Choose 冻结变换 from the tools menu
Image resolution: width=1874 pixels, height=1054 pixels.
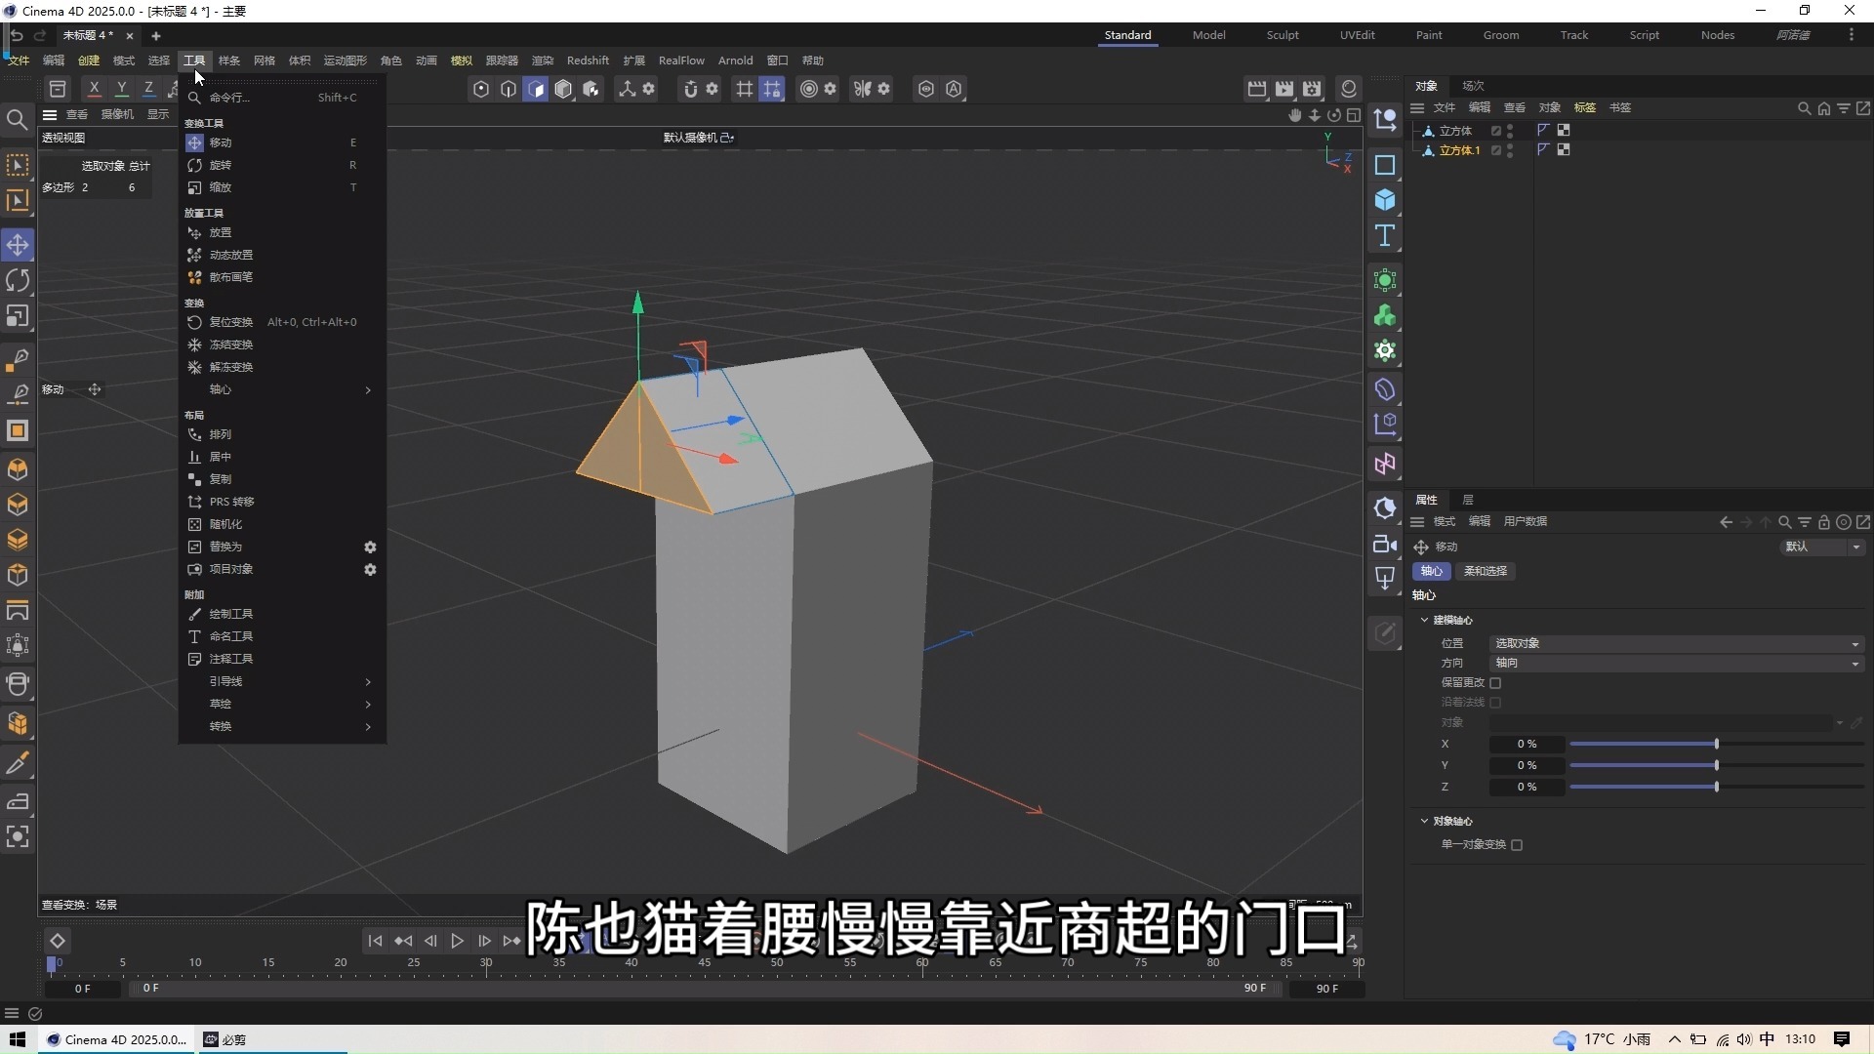[281, 345]
